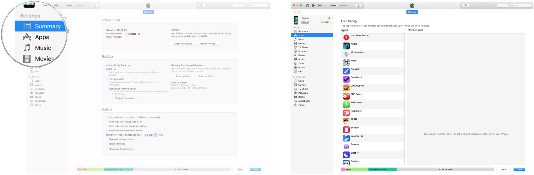Click Done in the Summary window
Screen dimensions: 534x175
[x=255, y=170]
